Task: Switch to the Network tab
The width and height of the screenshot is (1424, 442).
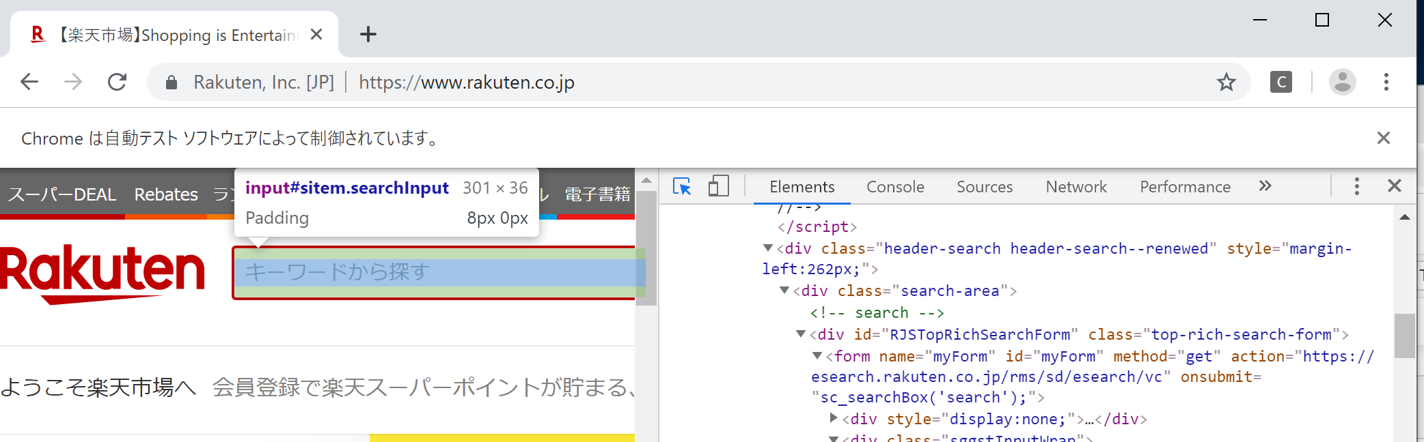Action: [x=1076, y=187]
